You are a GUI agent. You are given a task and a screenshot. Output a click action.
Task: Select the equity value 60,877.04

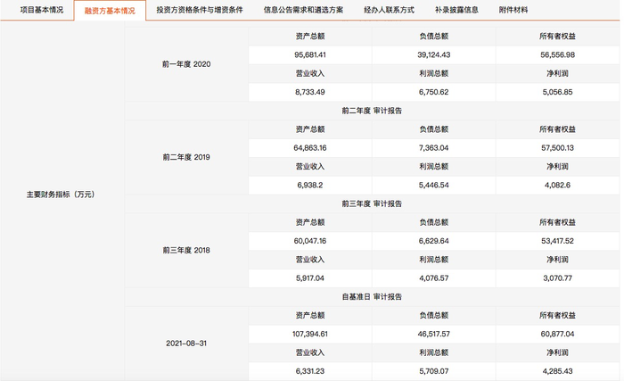click(557, 334)
